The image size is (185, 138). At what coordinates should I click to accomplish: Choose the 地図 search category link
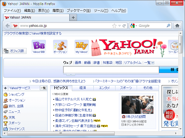click(118, 63)
